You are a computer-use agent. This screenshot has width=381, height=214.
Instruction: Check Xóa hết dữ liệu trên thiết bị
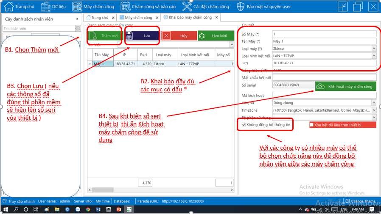(311, 125)
